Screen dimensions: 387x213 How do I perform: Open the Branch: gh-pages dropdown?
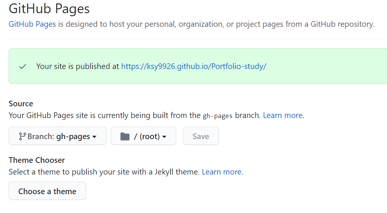(57, 136)
